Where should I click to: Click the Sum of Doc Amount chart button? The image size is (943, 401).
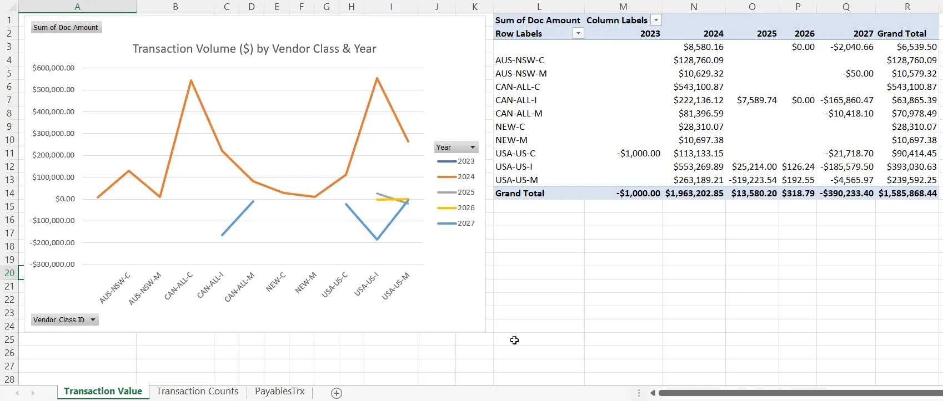tap(66, 27)
